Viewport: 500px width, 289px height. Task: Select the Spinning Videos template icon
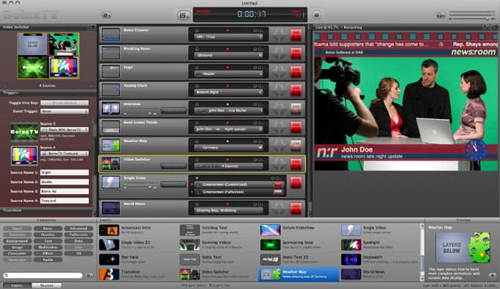coord(190,245)
